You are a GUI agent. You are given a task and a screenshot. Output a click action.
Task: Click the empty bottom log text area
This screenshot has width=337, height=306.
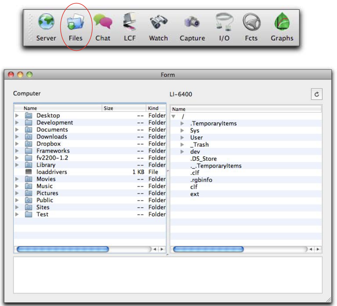(168, 275)
